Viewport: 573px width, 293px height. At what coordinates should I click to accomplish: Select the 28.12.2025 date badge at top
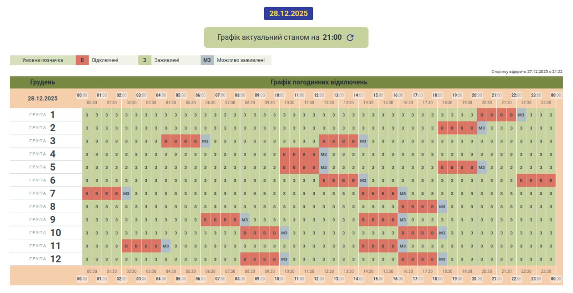(288, 13)
